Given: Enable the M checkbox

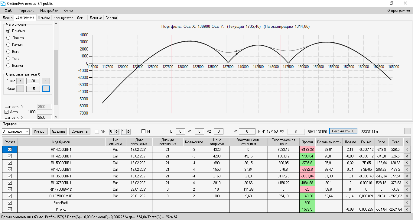Looking at the screenshot, I should point(144,131).
